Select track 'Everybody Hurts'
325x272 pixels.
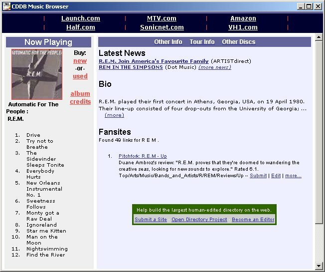coord(40,174)
